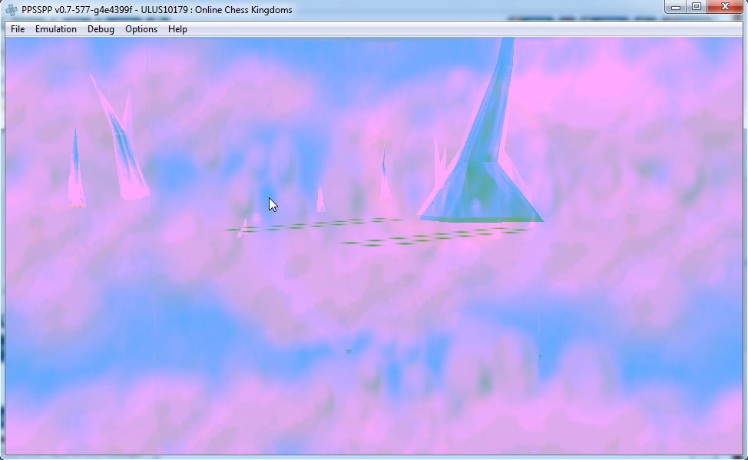The image size is (748, 460).
Task: Click the pink spikes left of the pyramid
Action: click(x=439, y=165)
